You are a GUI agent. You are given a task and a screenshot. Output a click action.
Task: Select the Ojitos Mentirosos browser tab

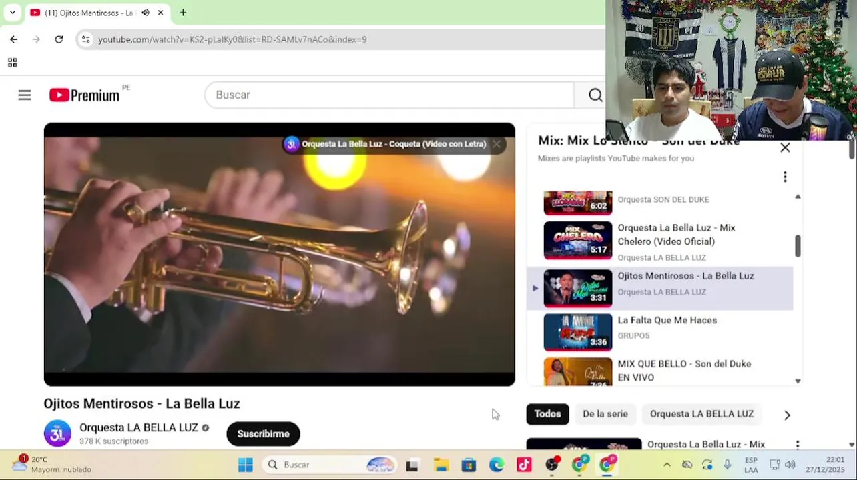pos(89,13)
